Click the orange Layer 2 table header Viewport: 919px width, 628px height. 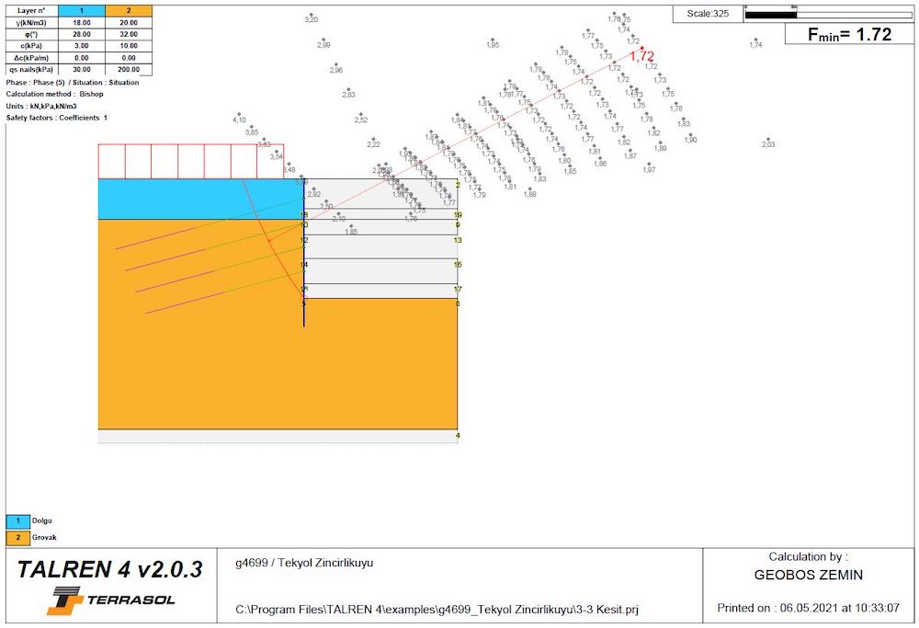click(x=129, y=10)
